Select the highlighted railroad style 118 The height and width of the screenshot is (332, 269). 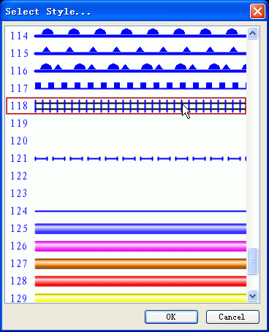126,106
